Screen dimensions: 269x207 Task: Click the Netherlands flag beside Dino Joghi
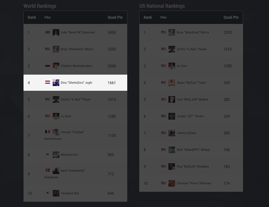(x=47, y=83)
